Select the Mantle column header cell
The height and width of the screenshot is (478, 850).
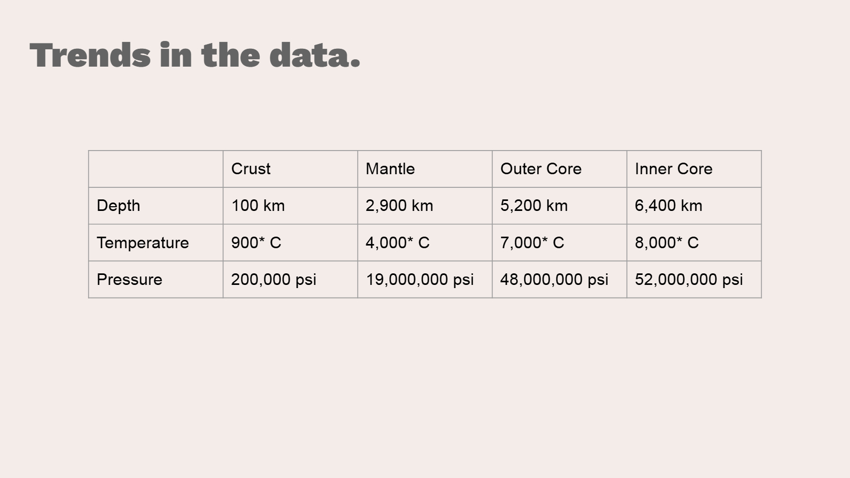424,169
